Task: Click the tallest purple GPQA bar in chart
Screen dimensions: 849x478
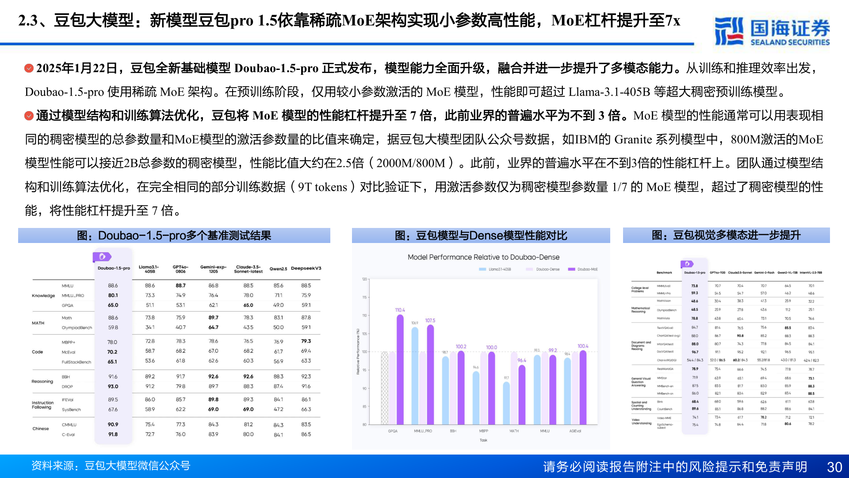Action: (400, 369)
